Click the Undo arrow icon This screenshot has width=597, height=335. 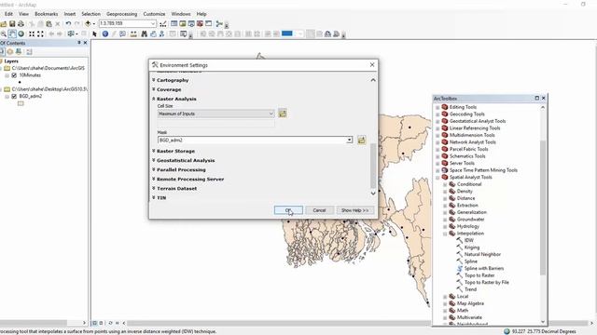(68, 24)
